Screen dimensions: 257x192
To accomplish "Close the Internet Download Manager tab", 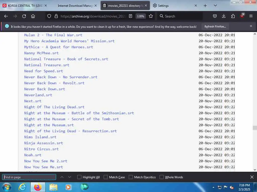I will pyautogui.click(x=96, y=5).
